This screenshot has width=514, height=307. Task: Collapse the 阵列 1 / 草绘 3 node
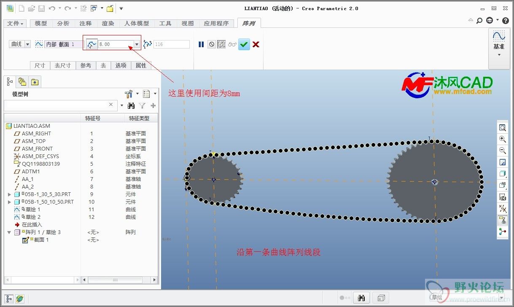[x=9, y=232]
